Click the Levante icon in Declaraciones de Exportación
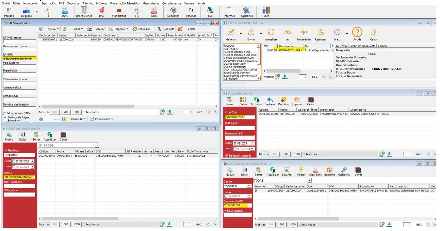Image resolution: width=440 pixels, height=231 pixels. 286,171
